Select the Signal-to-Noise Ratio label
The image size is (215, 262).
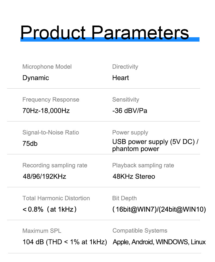click(51, 132)
